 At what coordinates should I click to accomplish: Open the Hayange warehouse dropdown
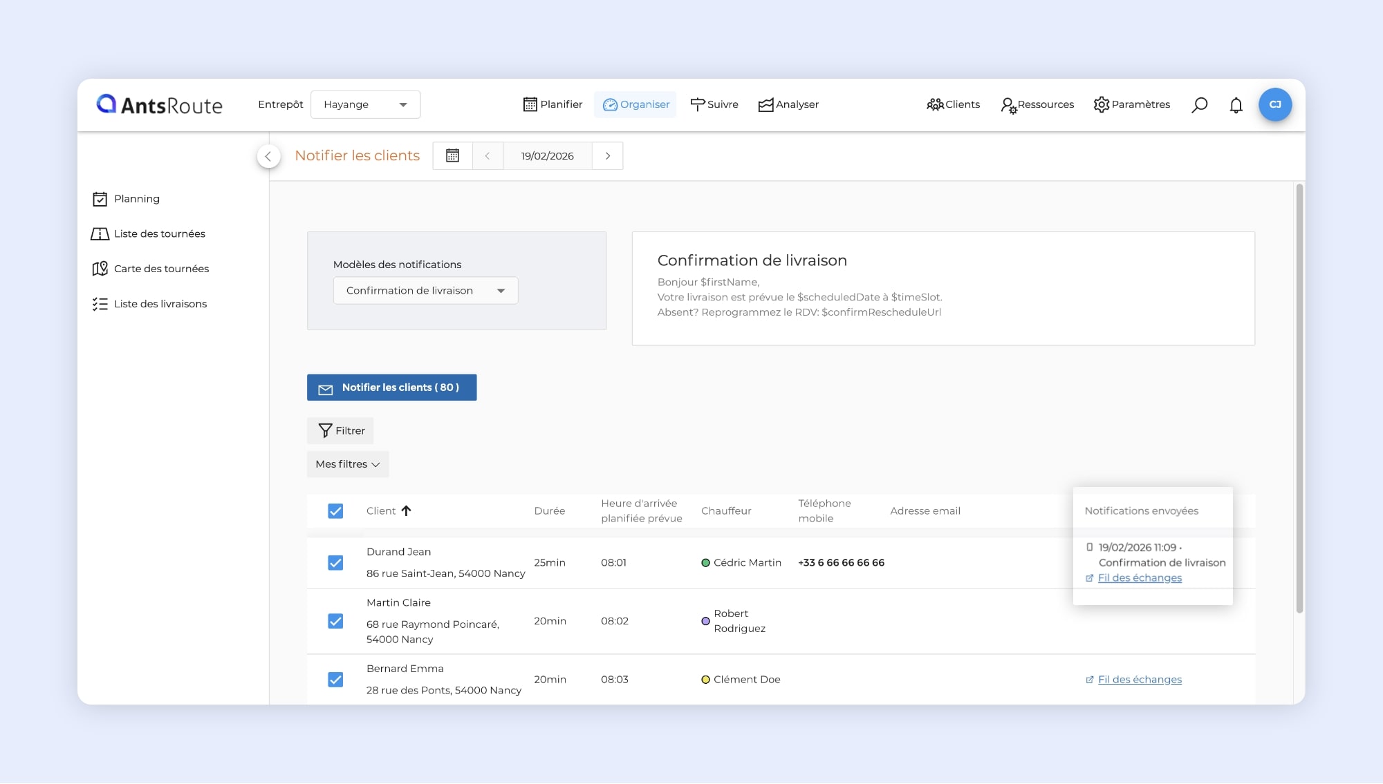click(365, 105)
